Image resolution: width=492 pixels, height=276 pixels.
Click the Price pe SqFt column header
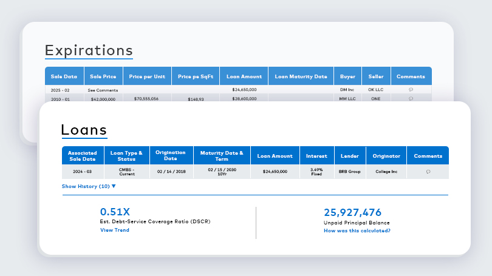click(x=196, y=76)
